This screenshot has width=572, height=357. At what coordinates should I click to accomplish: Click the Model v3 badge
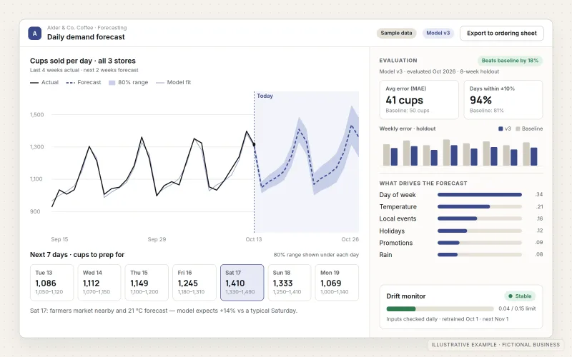coord(438,33)
